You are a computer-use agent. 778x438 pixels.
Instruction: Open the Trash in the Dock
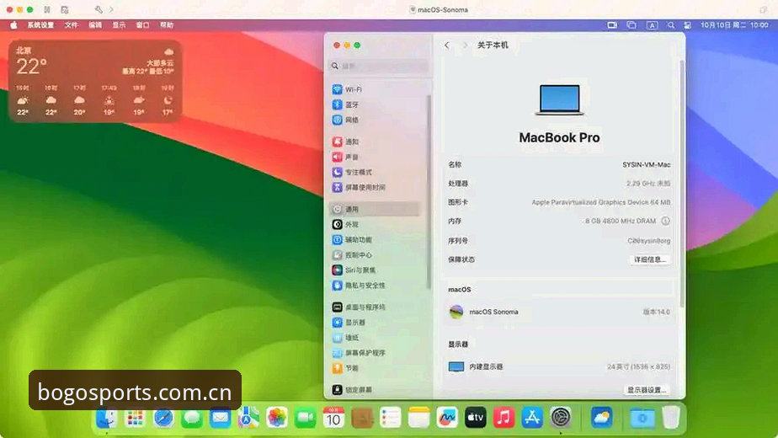coord(671,418)
